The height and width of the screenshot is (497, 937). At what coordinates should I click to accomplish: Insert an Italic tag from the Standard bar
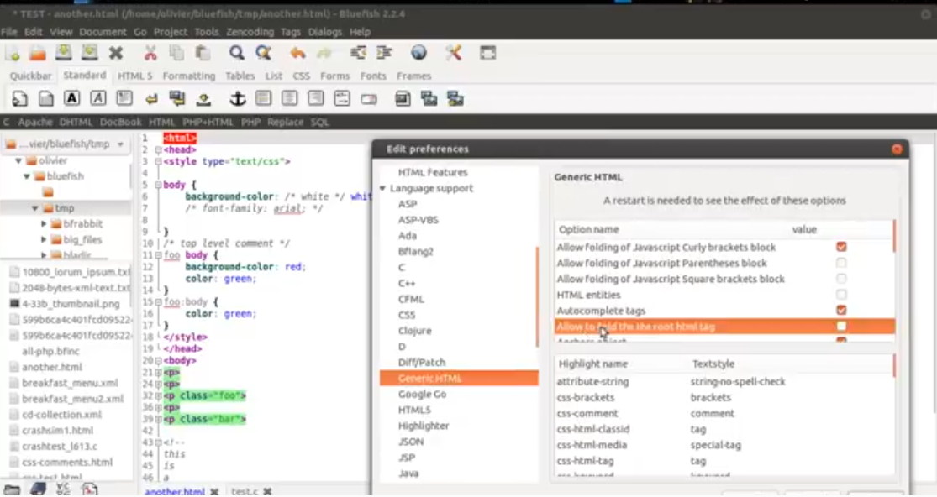point(98,98)
